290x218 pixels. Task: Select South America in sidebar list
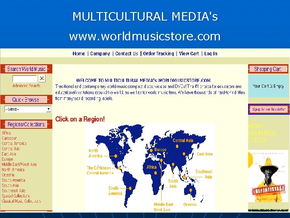tap(13, 180)
